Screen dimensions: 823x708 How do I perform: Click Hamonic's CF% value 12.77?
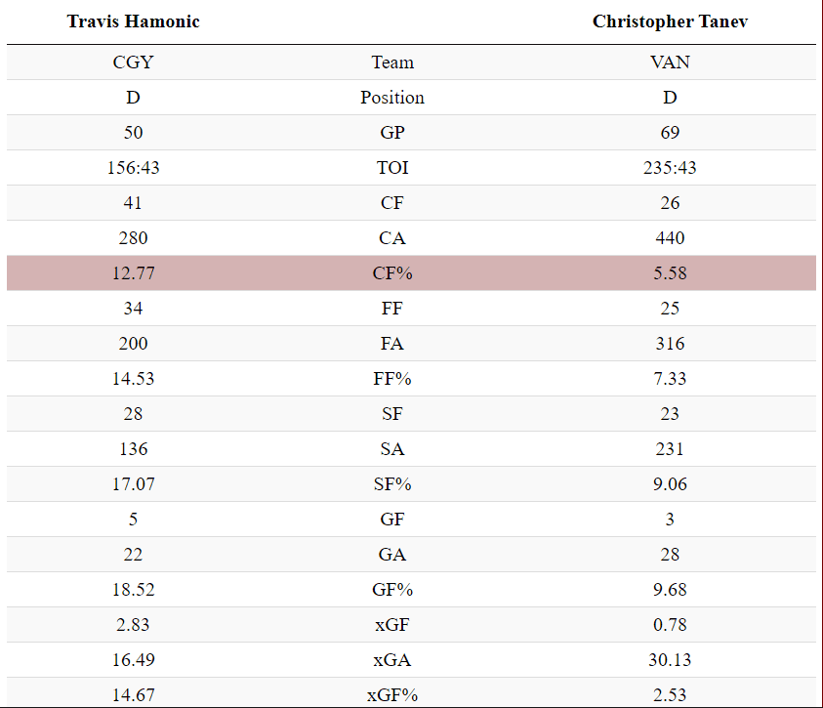pyautogui.click(x=133, y=273)
